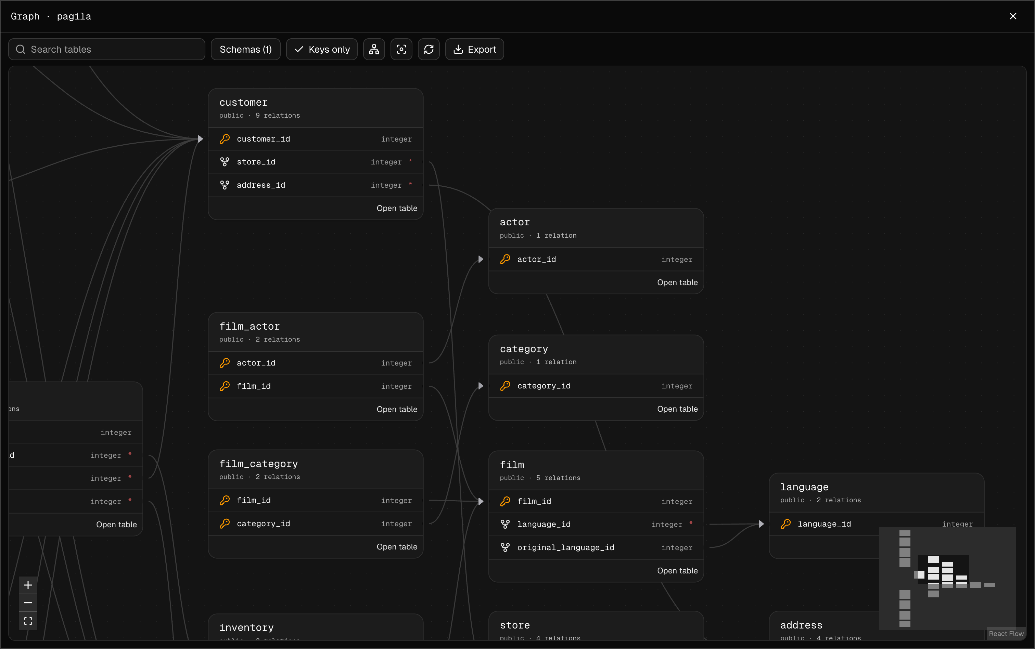Click 'public · 5 relations' under film
This screenshot has width=1035, height=649.
coord(540,478)
